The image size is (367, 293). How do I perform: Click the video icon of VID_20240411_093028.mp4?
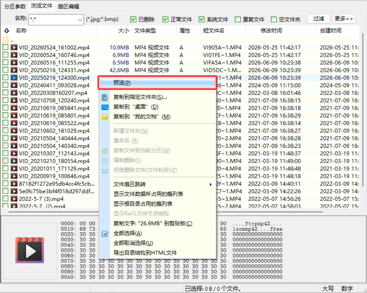click(14, 85)
